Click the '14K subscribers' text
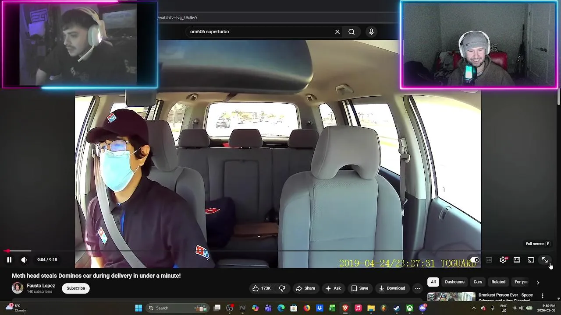Viewport: 561px width, 315px height. [39, 292]
